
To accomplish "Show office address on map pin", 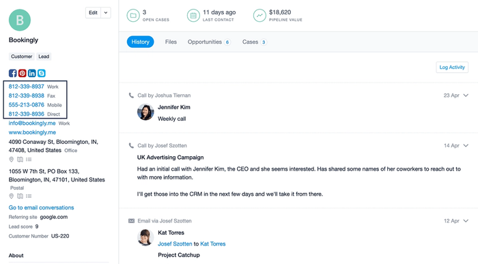I will 12,159.
